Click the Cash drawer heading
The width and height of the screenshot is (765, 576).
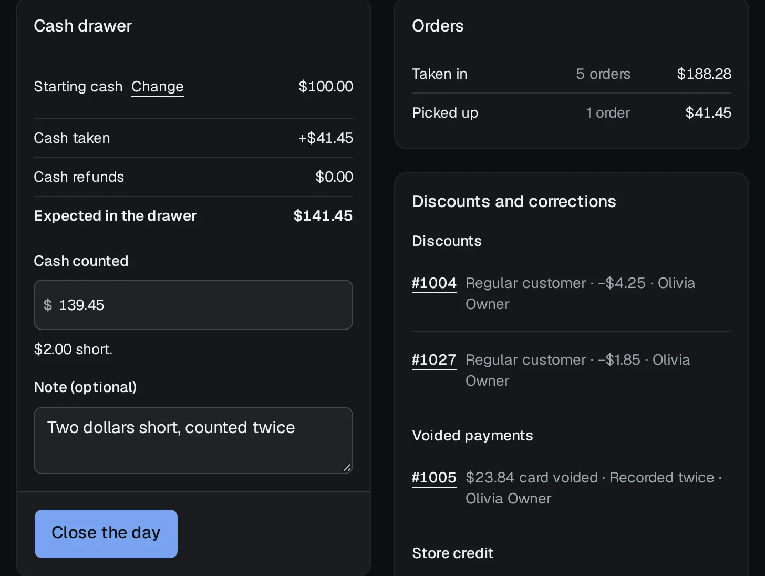pos(83,26)
